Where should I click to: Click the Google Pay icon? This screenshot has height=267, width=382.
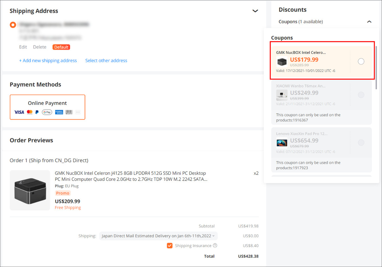47,112
